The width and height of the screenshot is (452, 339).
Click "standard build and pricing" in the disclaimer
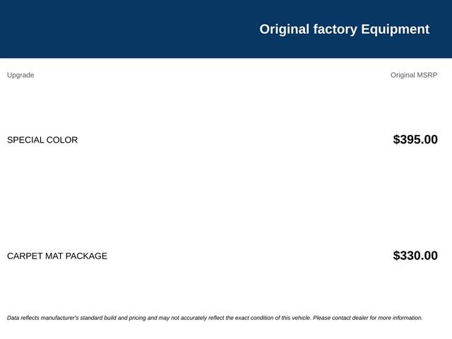(112, 318)
